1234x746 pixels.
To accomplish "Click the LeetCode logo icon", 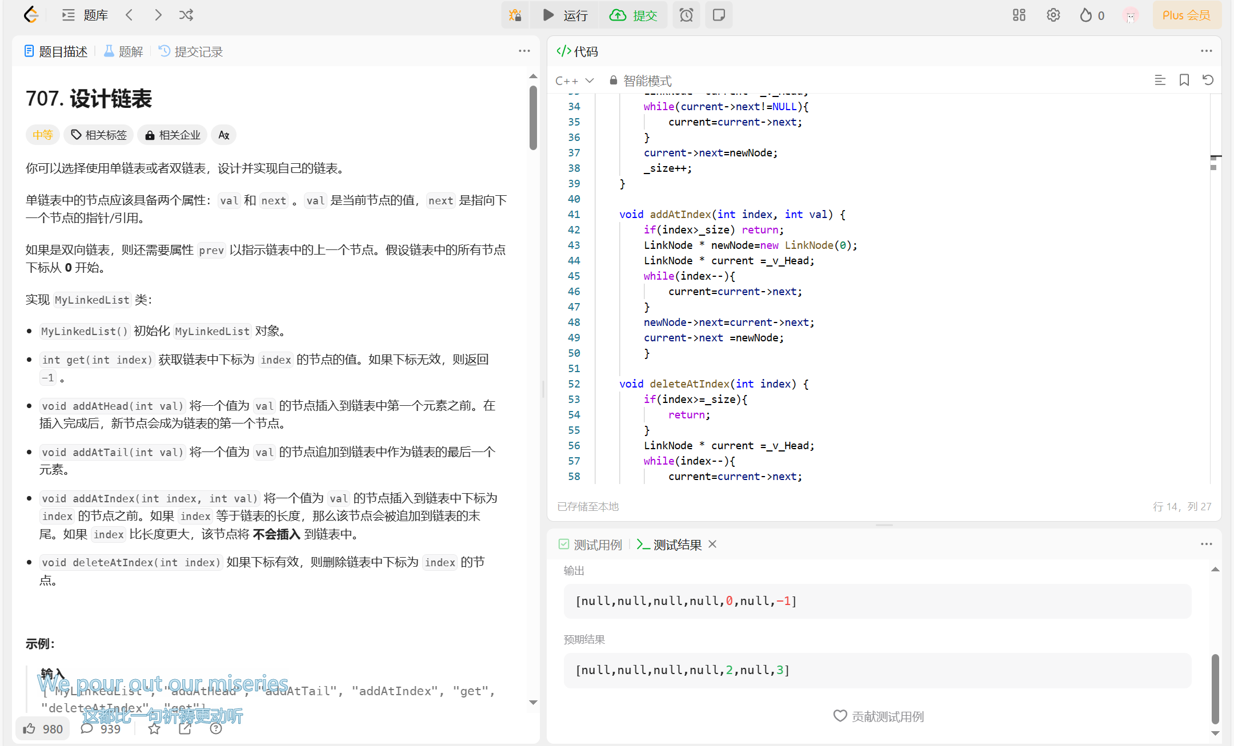I will coord(31,15).
